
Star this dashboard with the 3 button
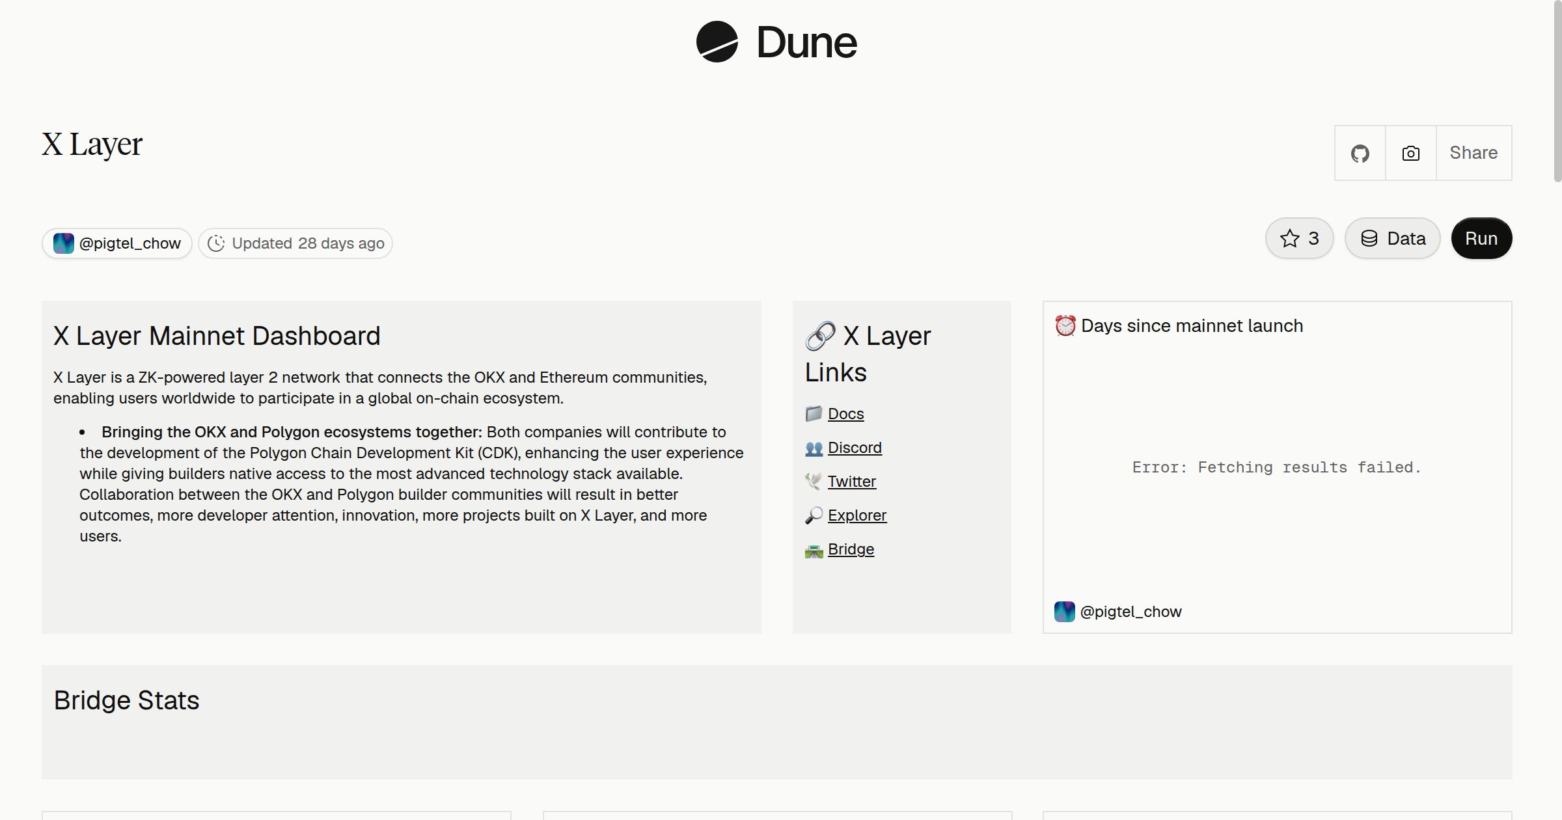pyautogui.click(x=1299, y=238)
